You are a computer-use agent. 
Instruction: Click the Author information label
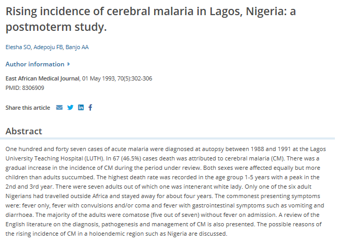35,64
